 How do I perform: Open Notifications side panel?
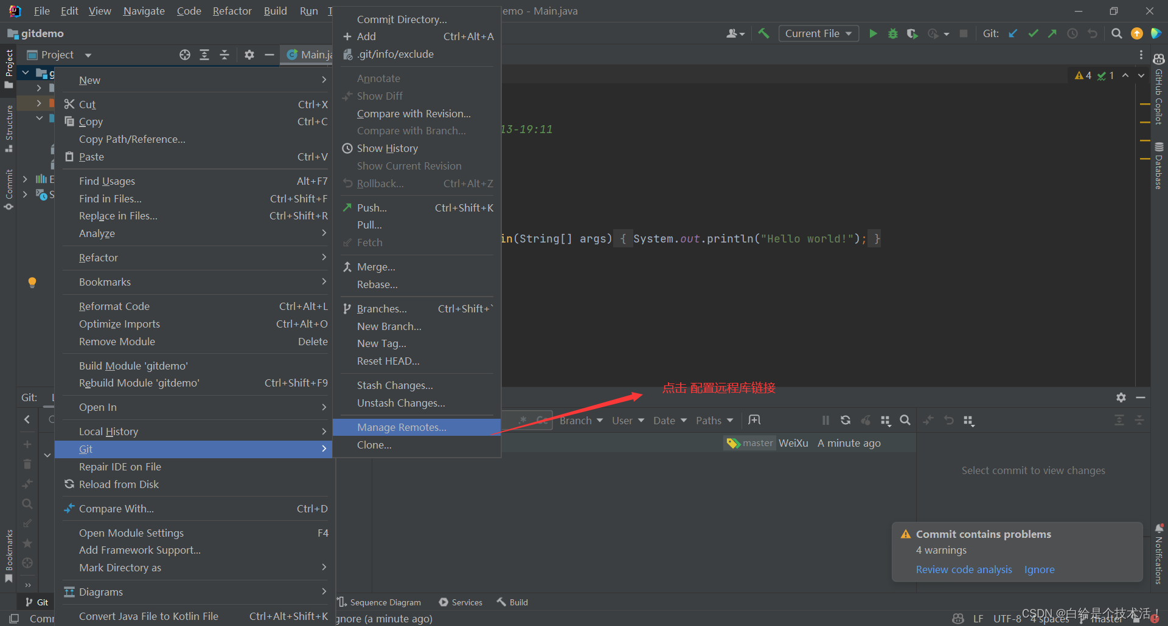click(x=1159, y=554)
